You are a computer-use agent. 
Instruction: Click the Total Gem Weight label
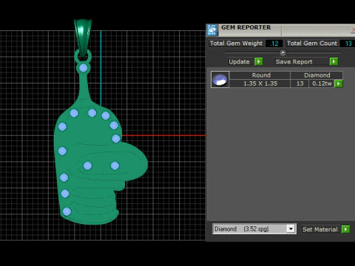click(x=236, y=44)
